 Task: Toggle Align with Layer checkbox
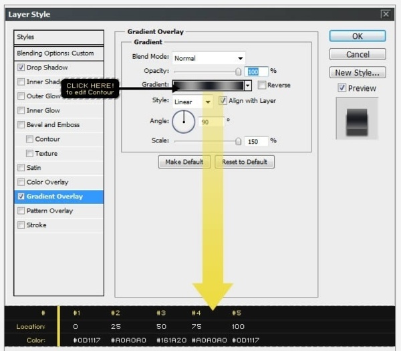pos(223,101)
